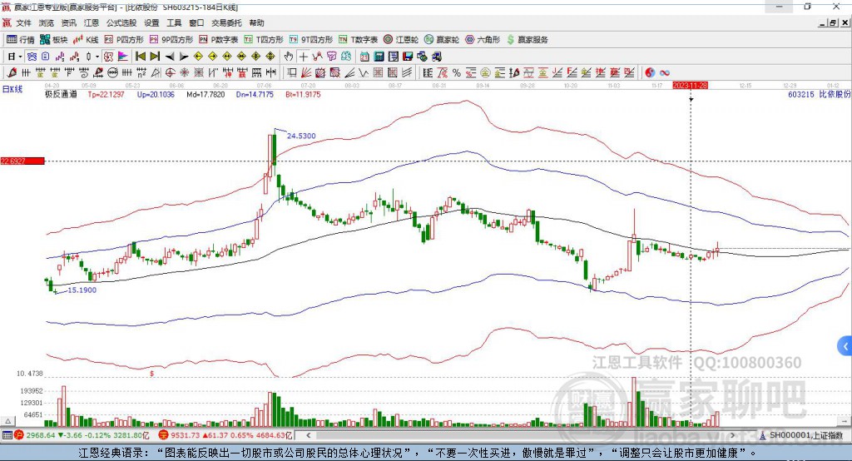Click the Tp=22.1297 indicator value
852x461 pixels.
[x=106, y=94]
